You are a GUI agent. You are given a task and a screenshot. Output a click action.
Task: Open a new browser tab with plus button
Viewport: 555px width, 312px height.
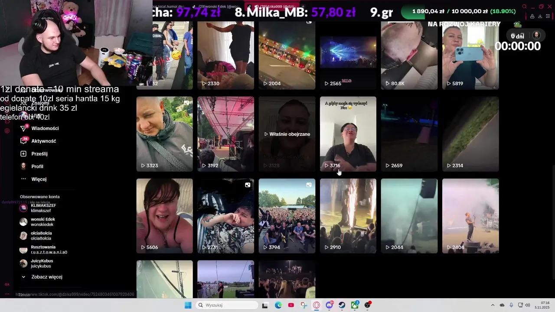click(304, 6)
